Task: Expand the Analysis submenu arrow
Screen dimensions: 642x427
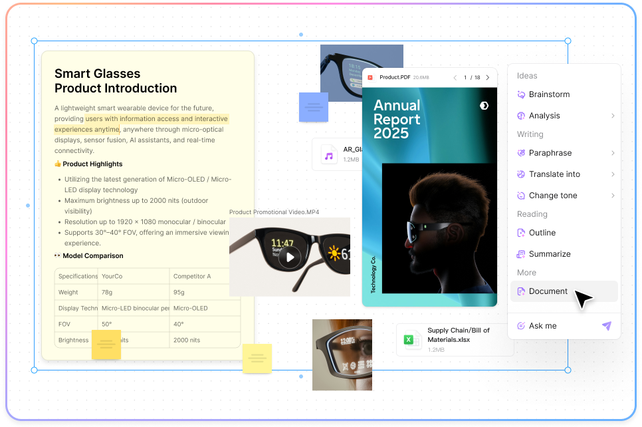Action: click(x=612, y=116)
